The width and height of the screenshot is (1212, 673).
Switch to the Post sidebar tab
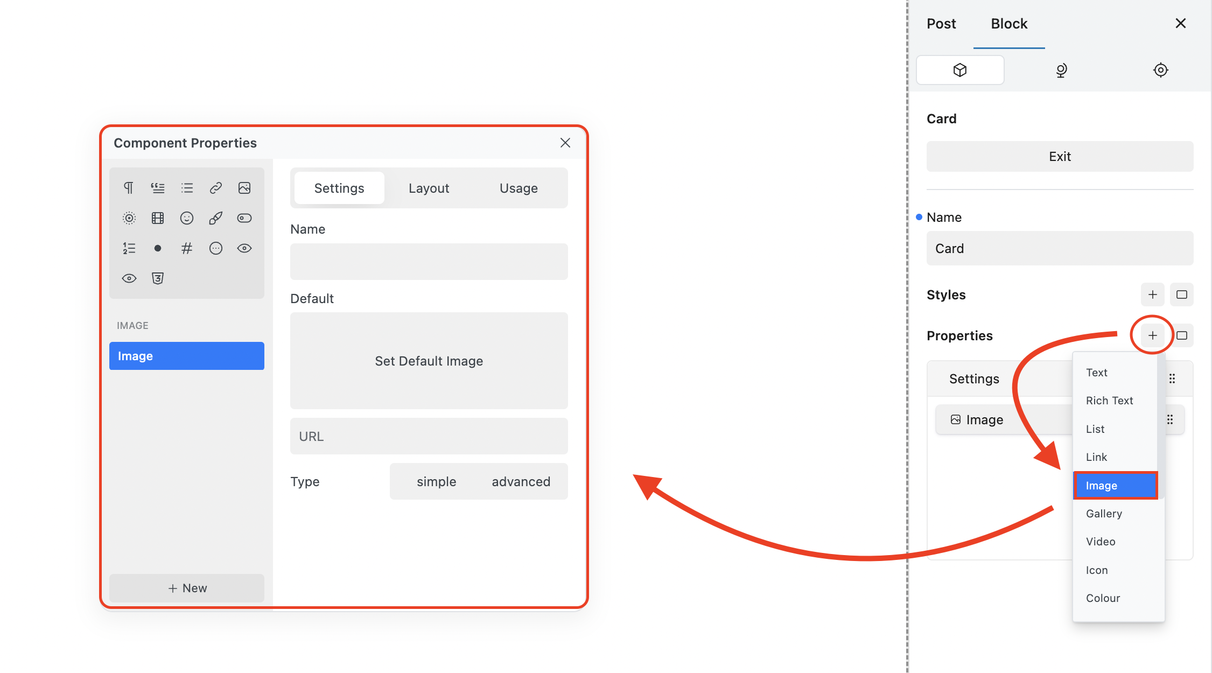[x=941, y=24]
